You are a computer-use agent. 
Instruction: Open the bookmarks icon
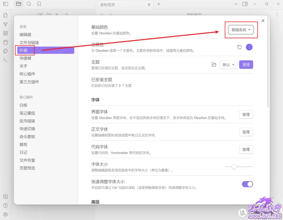(x=39, y=4)
